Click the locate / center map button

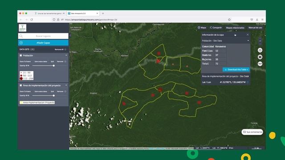coord(260,50)
